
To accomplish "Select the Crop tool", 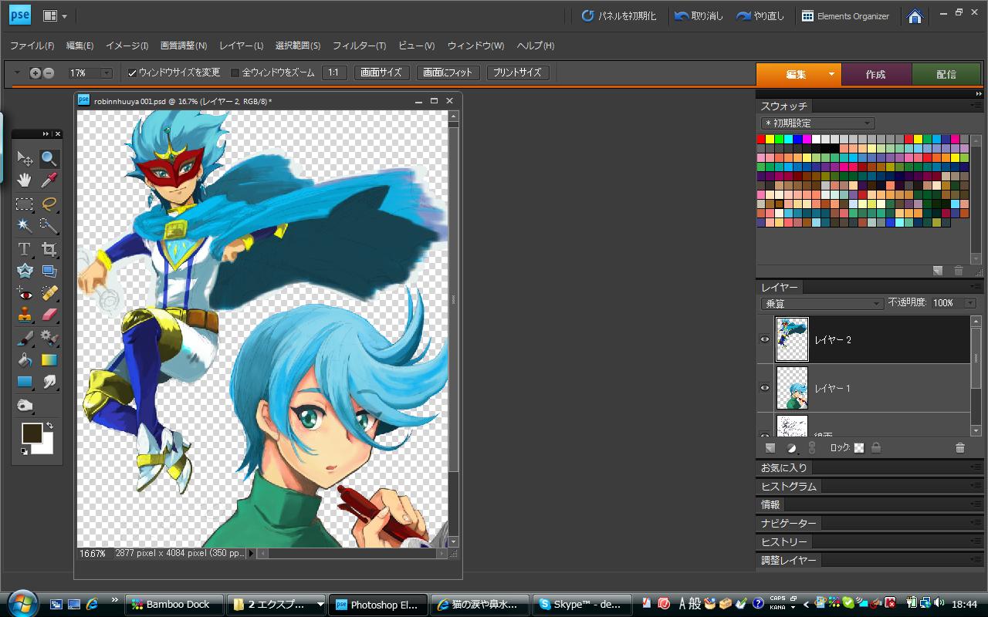I will tap(49, 248).
